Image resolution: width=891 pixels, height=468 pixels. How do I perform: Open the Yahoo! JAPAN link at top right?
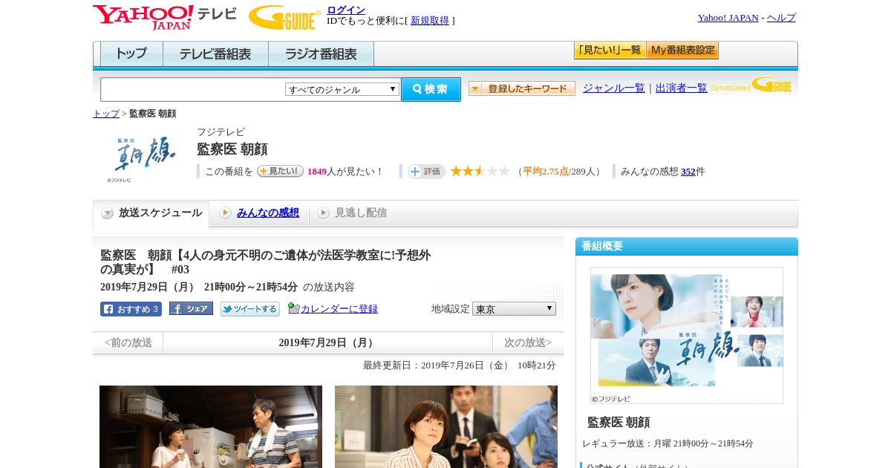pyautogui.click(x=728, y=18)
